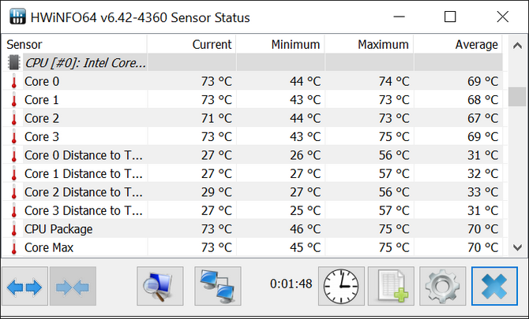Select the Core 0 sensor row label
529x319 pixels.
pyautogui.click(x=42, y=81)
